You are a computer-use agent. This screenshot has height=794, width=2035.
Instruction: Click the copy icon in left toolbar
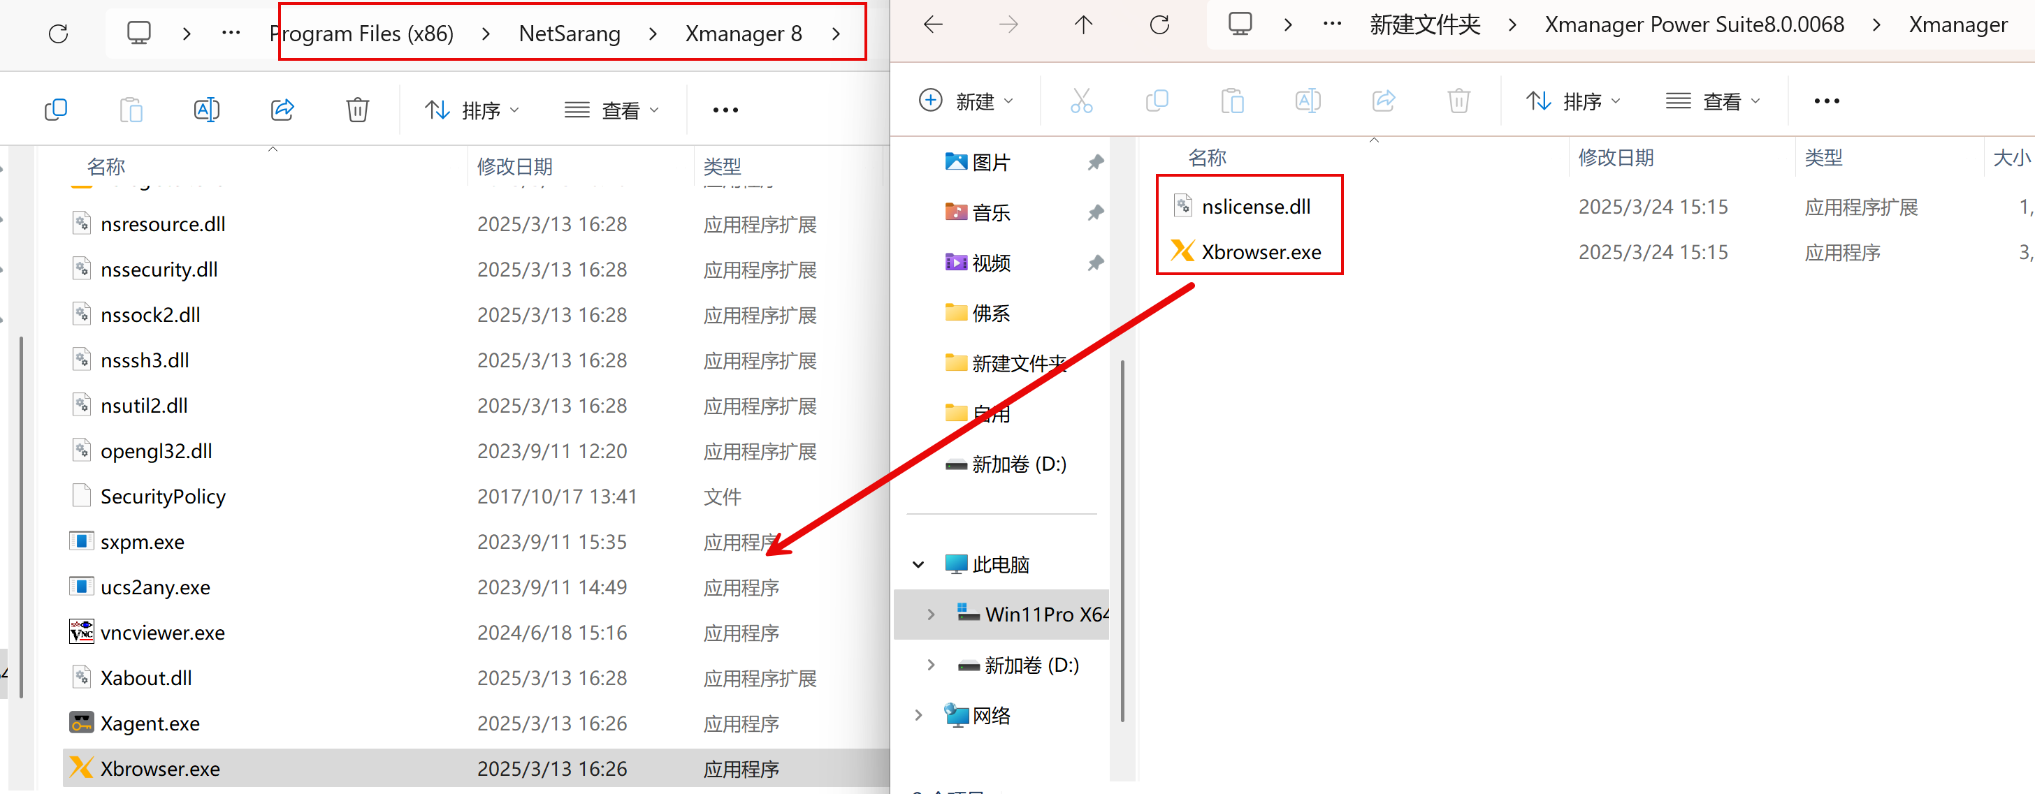click(56, 110)
